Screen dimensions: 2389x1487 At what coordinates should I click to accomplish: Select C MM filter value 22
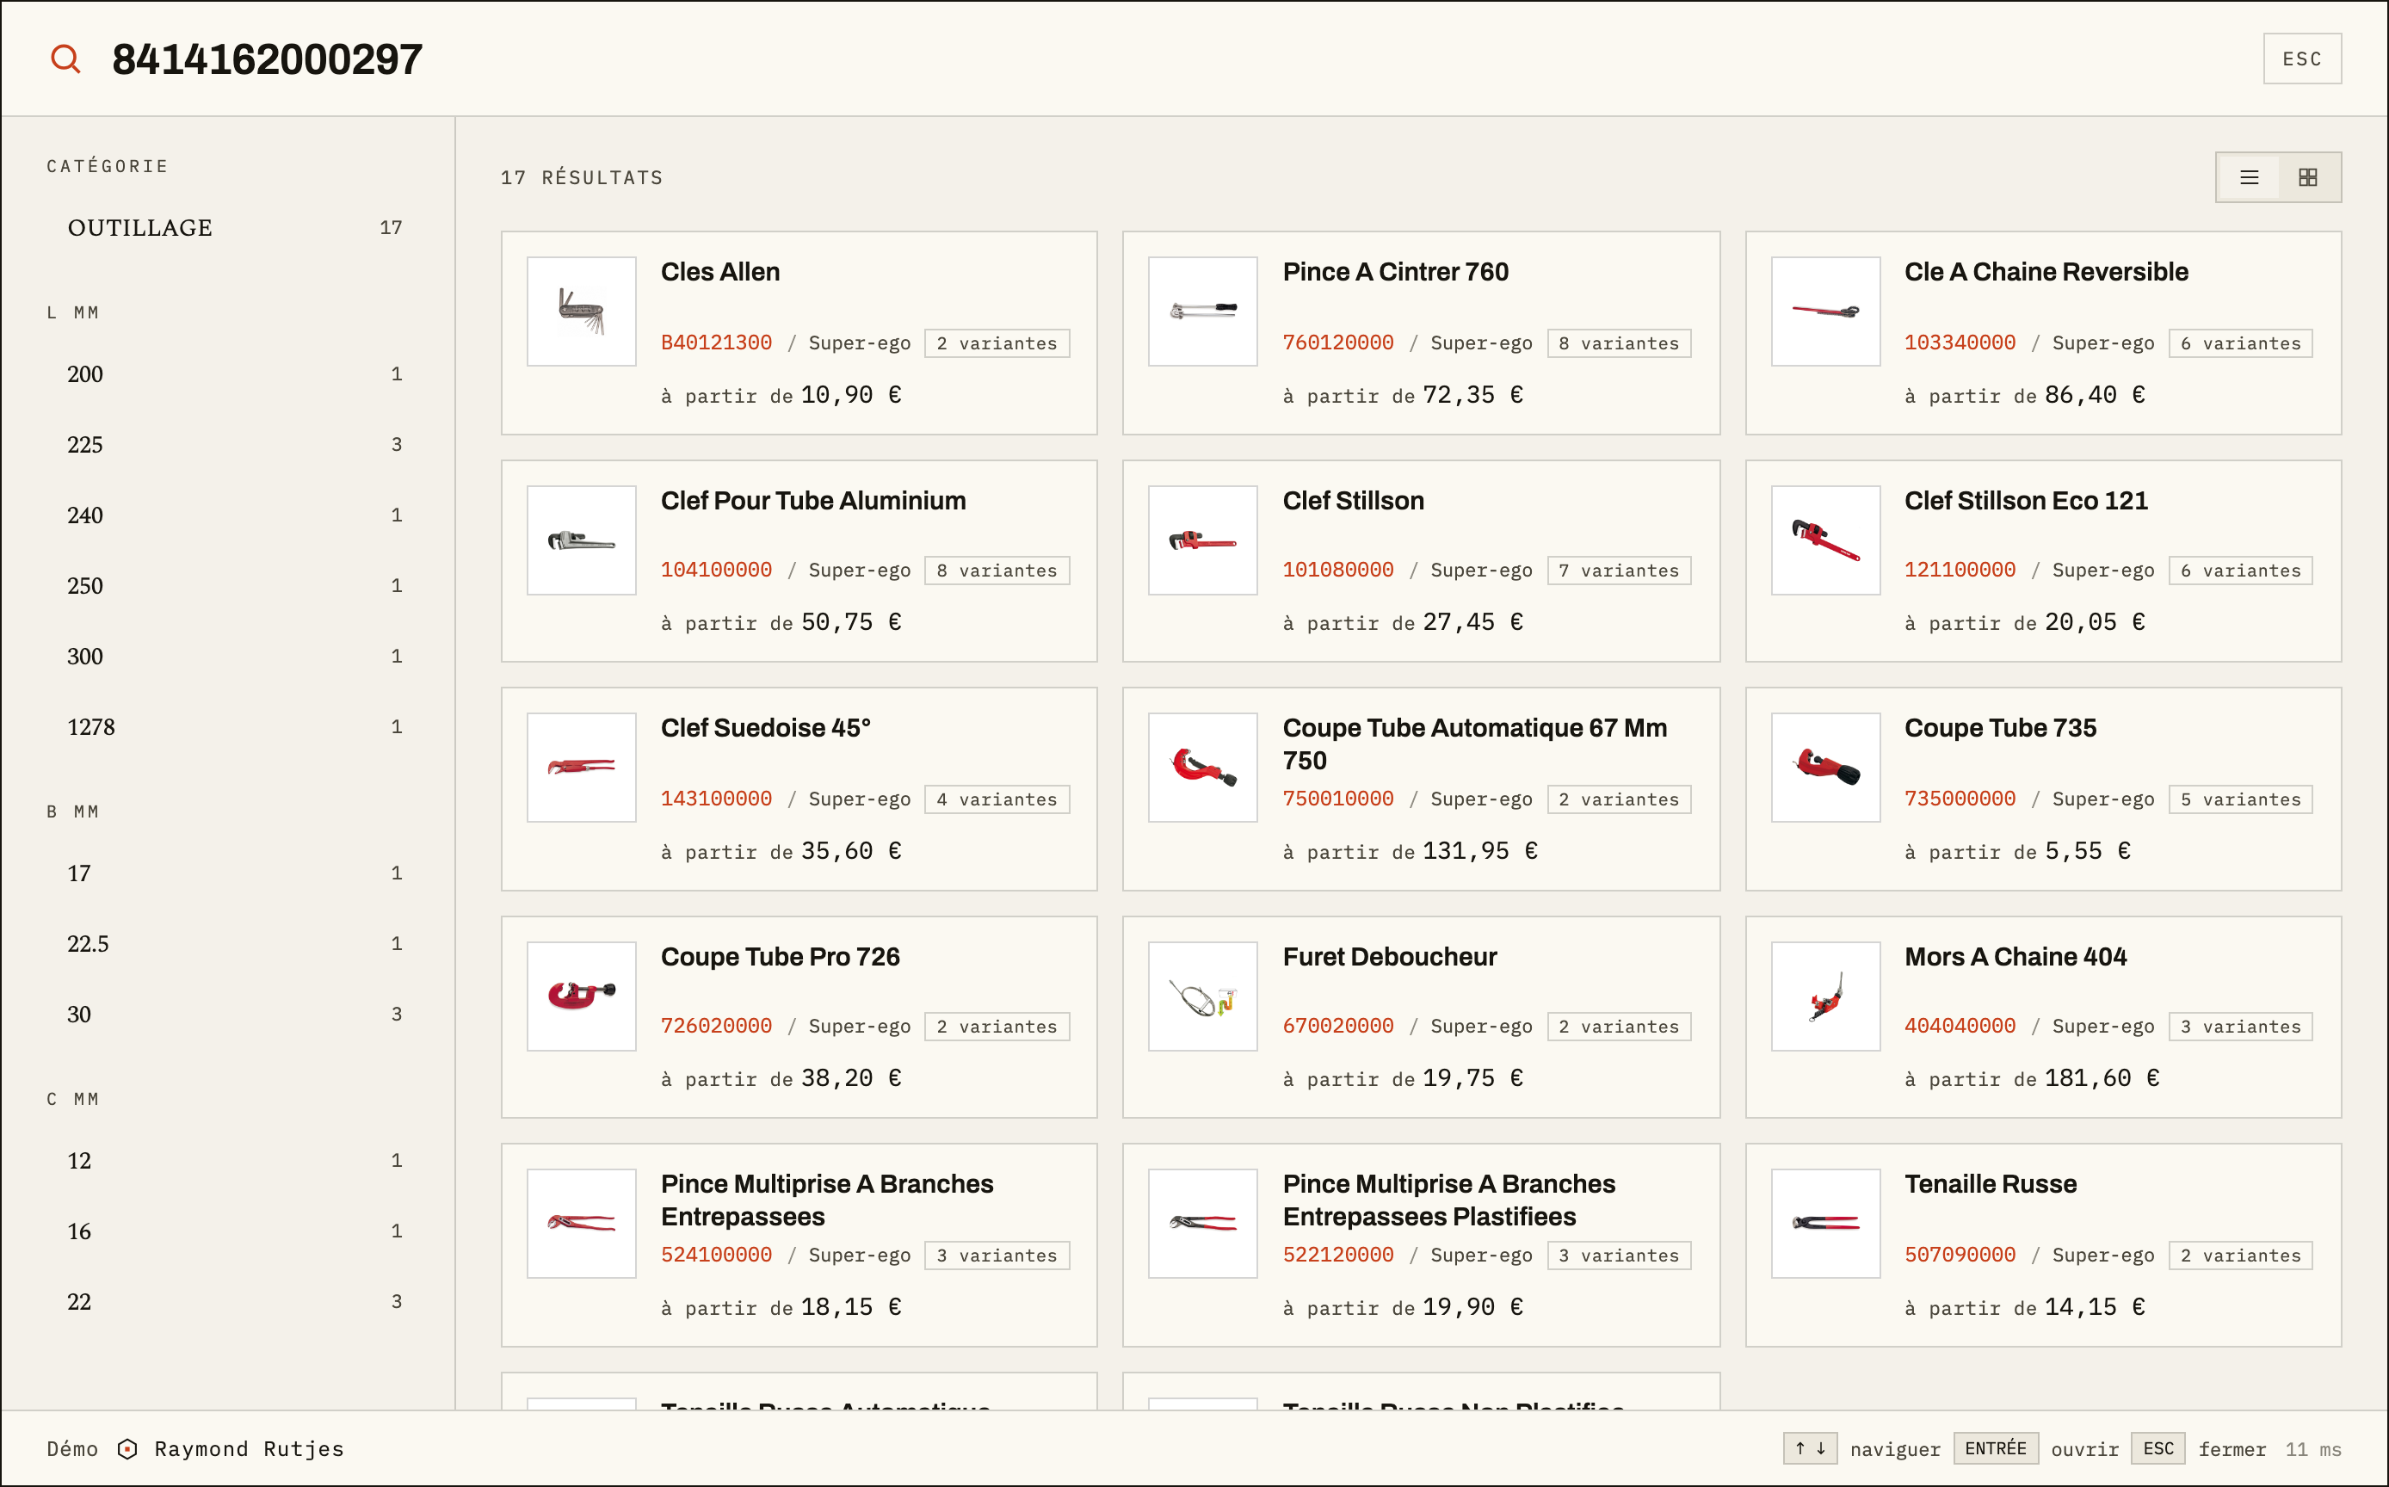234,1302
